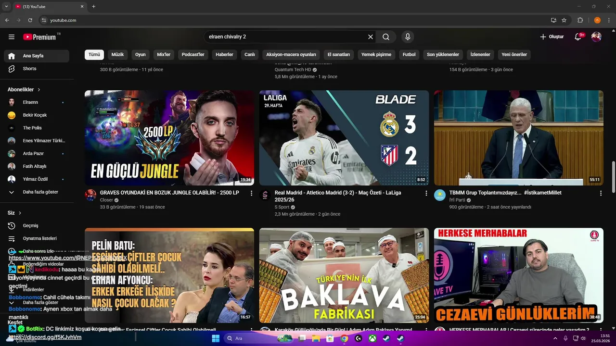Click the S Sport channel name
Viewport: 616px width, 346px height.
tap(282, 207)
